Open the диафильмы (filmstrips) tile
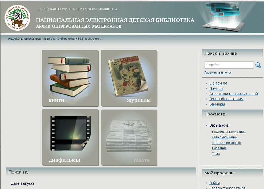The width and height of the screenshot is (264, 189). point(70,137)
